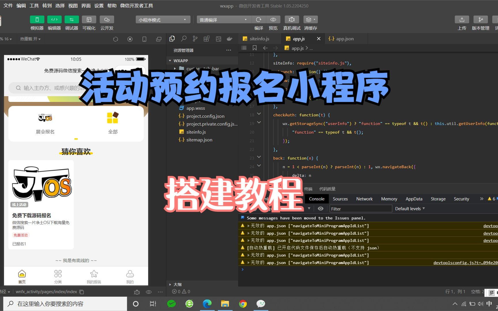The height and width of the screenshot is (311, 498).
Task: Switch to the 代码质量 panel tab
Action: pos(327,189)
